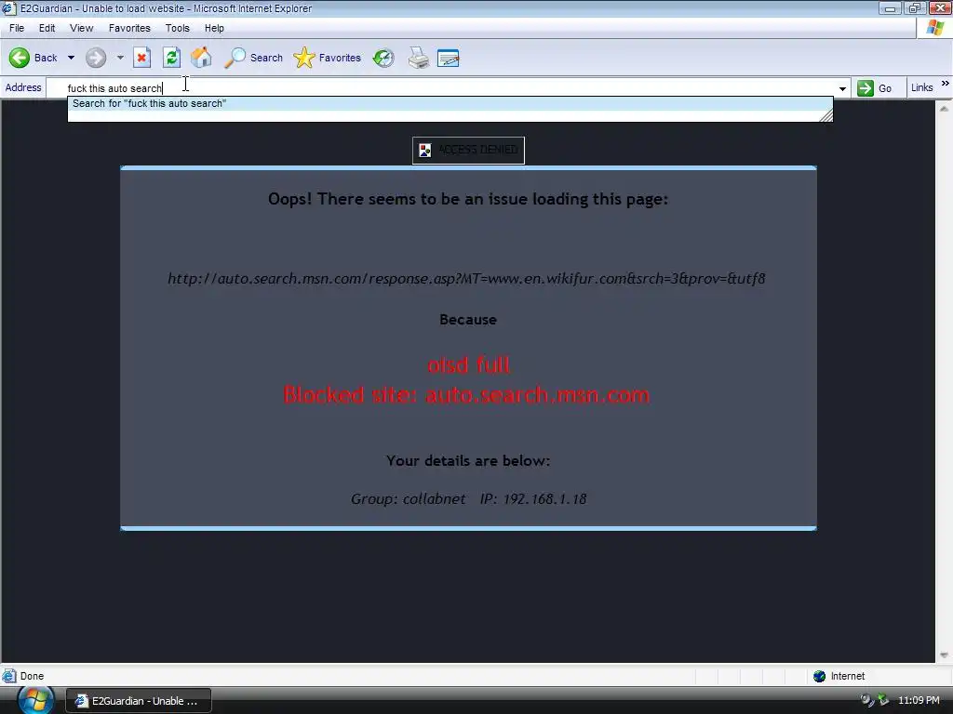This screenshot has height=714, width=953.
Task: Expand the Address bar dropdown arrow
Action: click(x=842, y=88)
